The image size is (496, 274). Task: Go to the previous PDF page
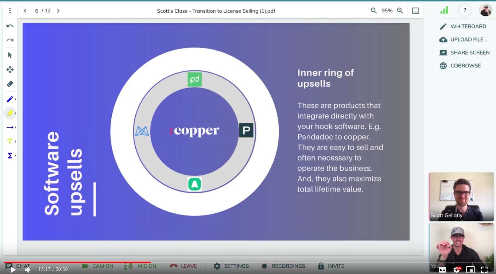click(x=25, y=11)
